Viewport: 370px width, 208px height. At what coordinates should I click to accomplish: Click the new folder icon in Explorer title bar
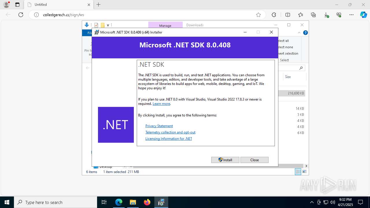tap(102, 25)
